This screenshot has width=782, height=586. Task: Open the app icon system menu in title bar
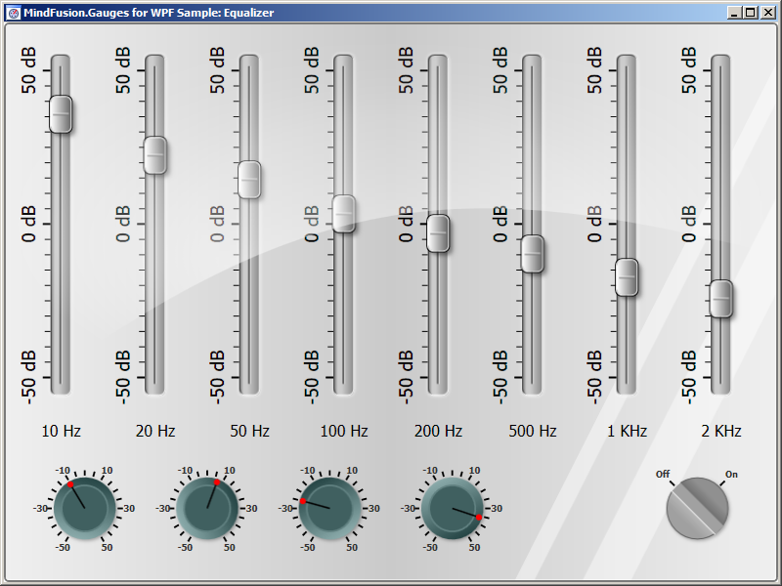(14, 13)
